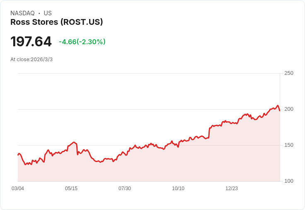Click the 03/04 date on x-axis
305x210 pixels.
(18, 189)
